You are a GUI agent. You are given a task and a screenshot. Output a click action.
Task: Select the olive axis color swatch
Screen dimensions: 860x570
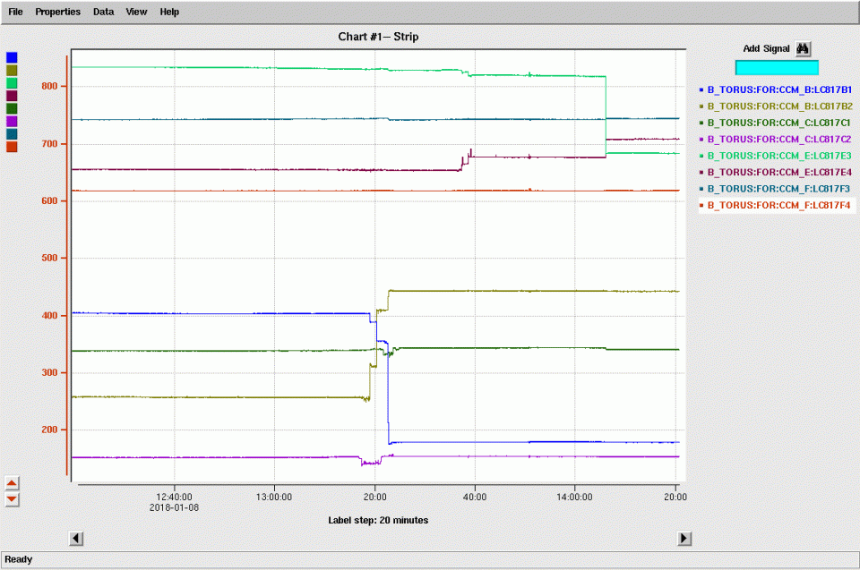pos(12,70)
